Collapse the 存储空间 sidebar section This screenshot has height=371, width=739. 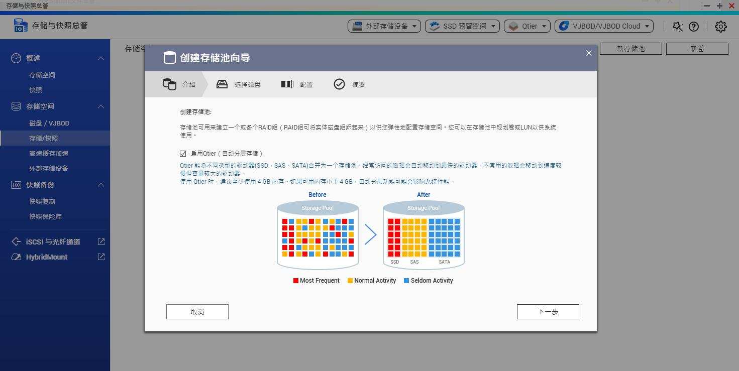pos(101,106)
